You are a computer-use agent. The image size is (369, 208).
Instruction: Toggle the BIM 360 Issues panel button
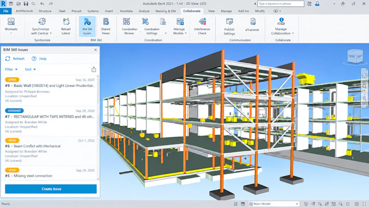tap(87, 26)
